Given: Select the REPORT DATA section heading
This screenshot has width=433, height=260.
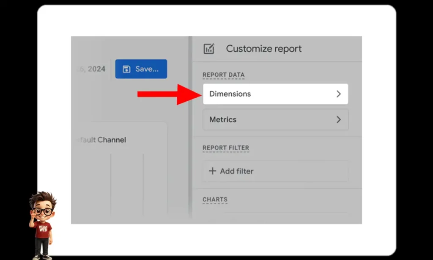Looking at the screenshot, I should click(224, 75).
